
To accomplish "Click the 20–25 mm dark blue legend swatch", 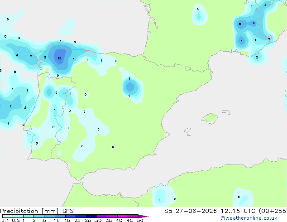I will coord(81,216).
